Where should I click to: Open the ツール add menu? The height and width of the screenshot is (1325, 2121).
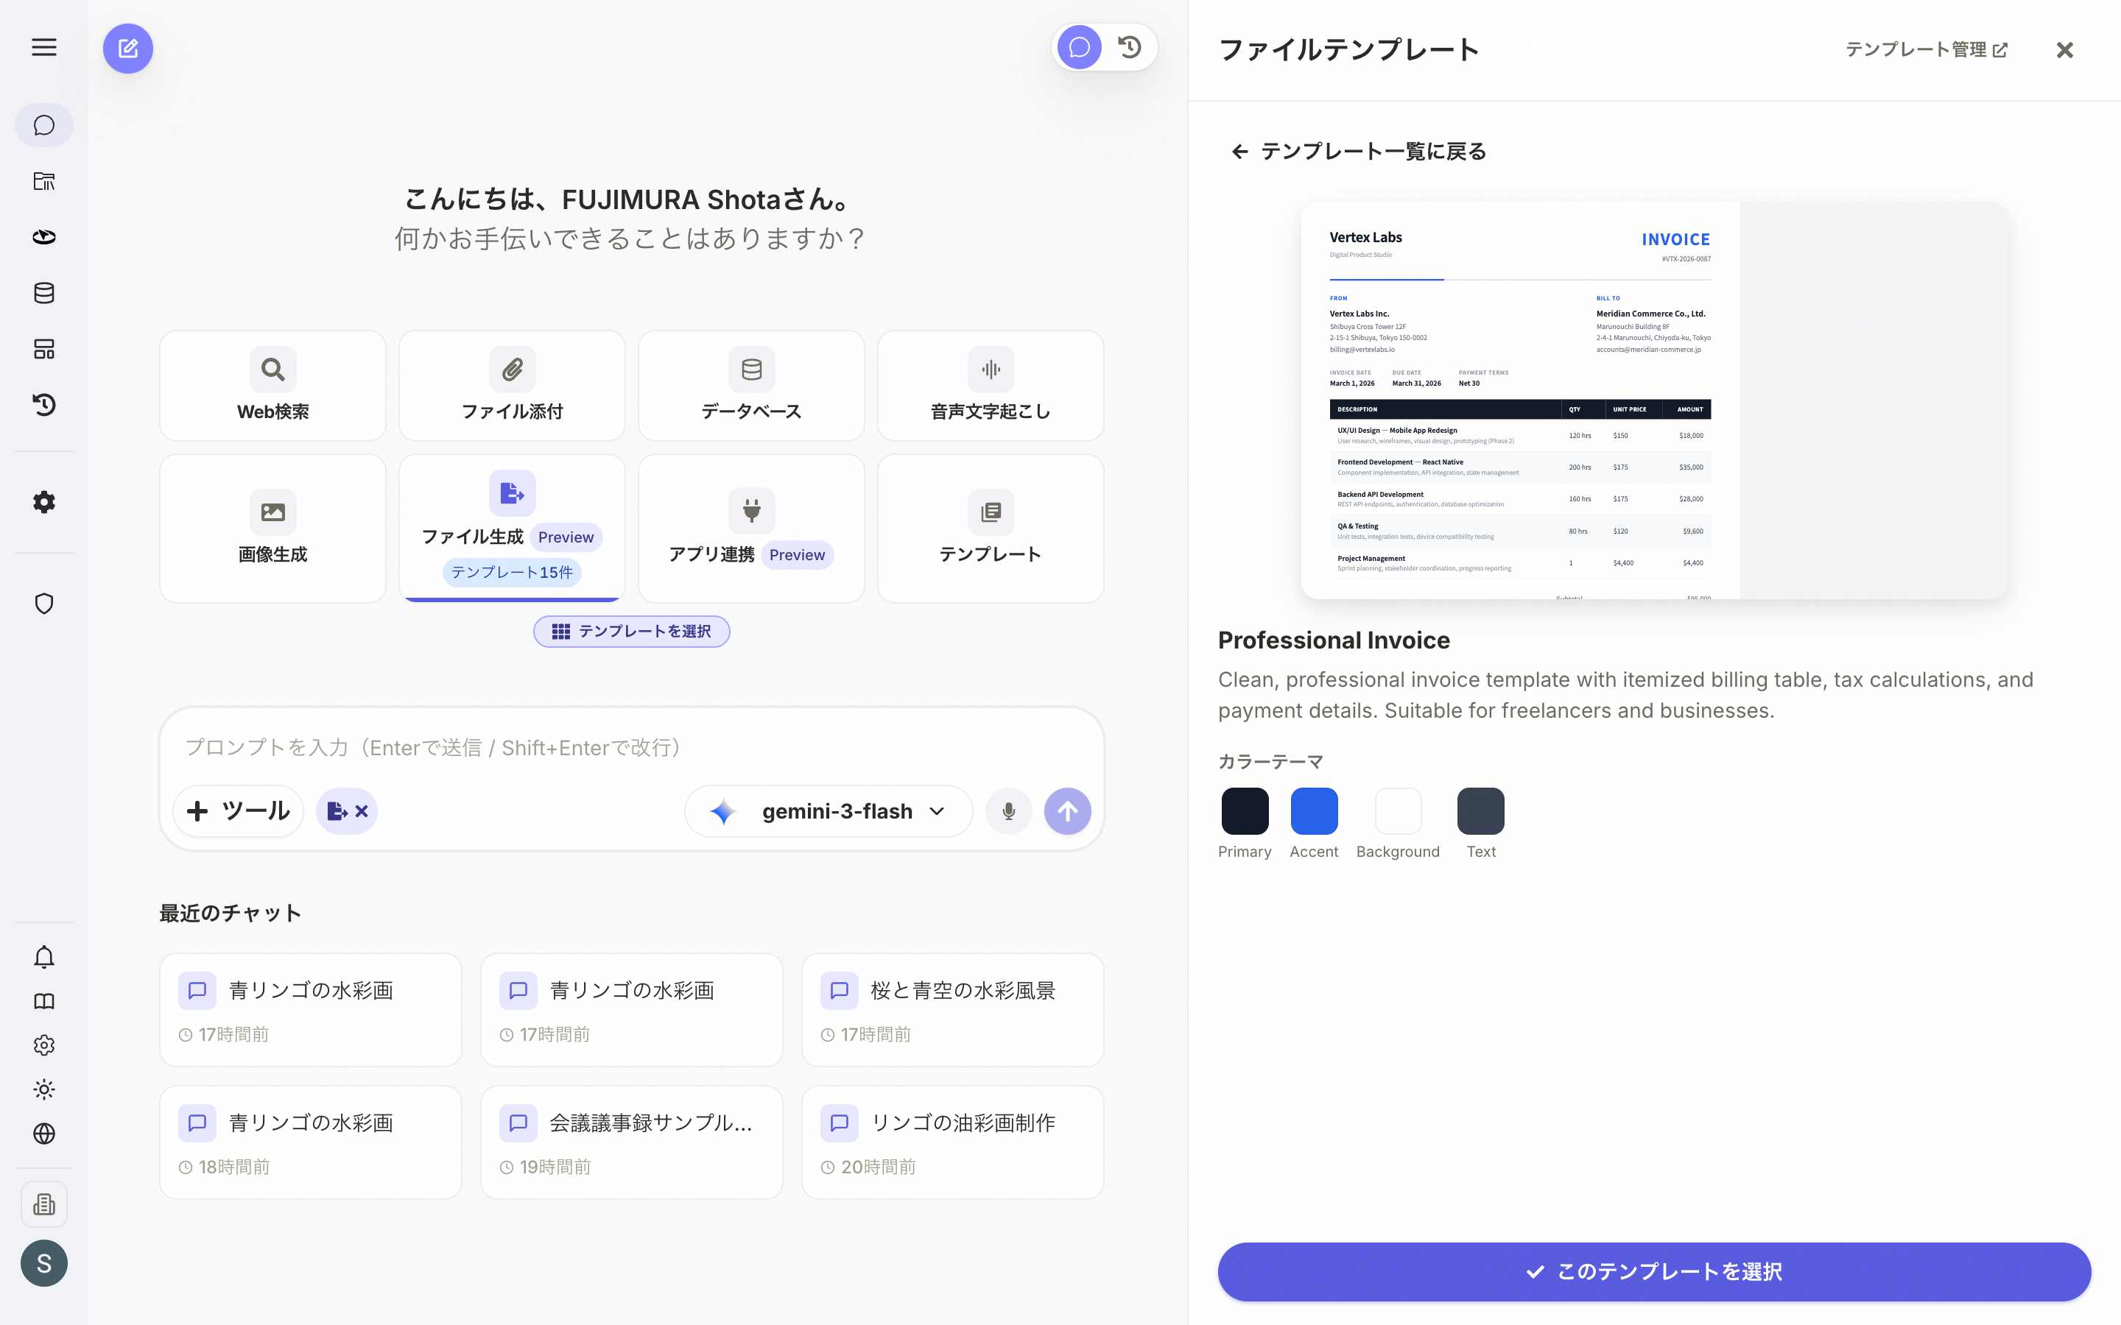(x=239, y=810)
